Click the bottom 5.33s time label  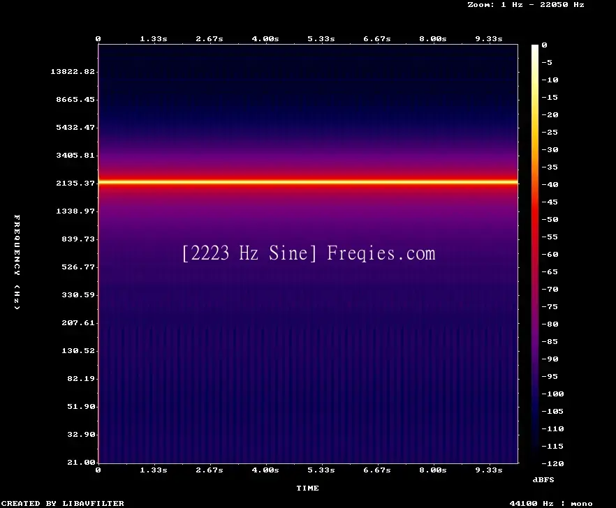click(x=321, y=470)
